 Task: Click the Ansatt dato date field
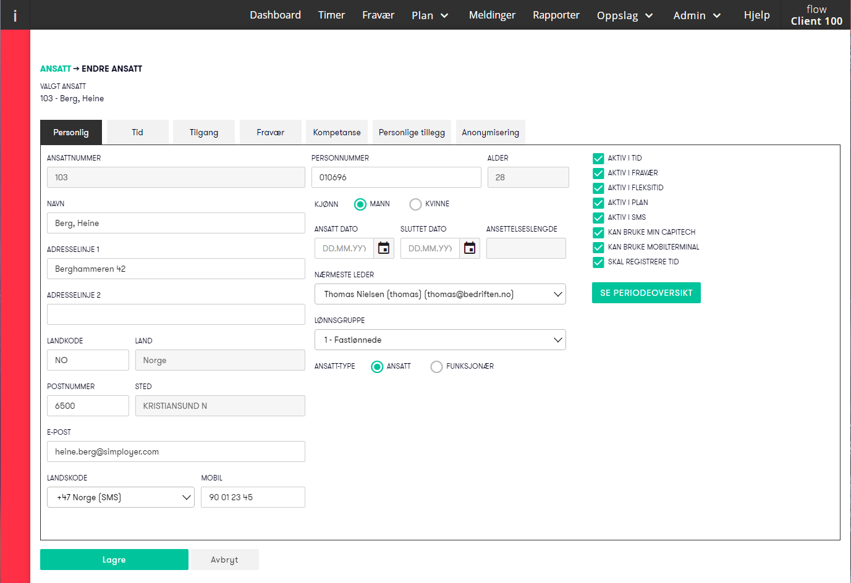point(344,248)
